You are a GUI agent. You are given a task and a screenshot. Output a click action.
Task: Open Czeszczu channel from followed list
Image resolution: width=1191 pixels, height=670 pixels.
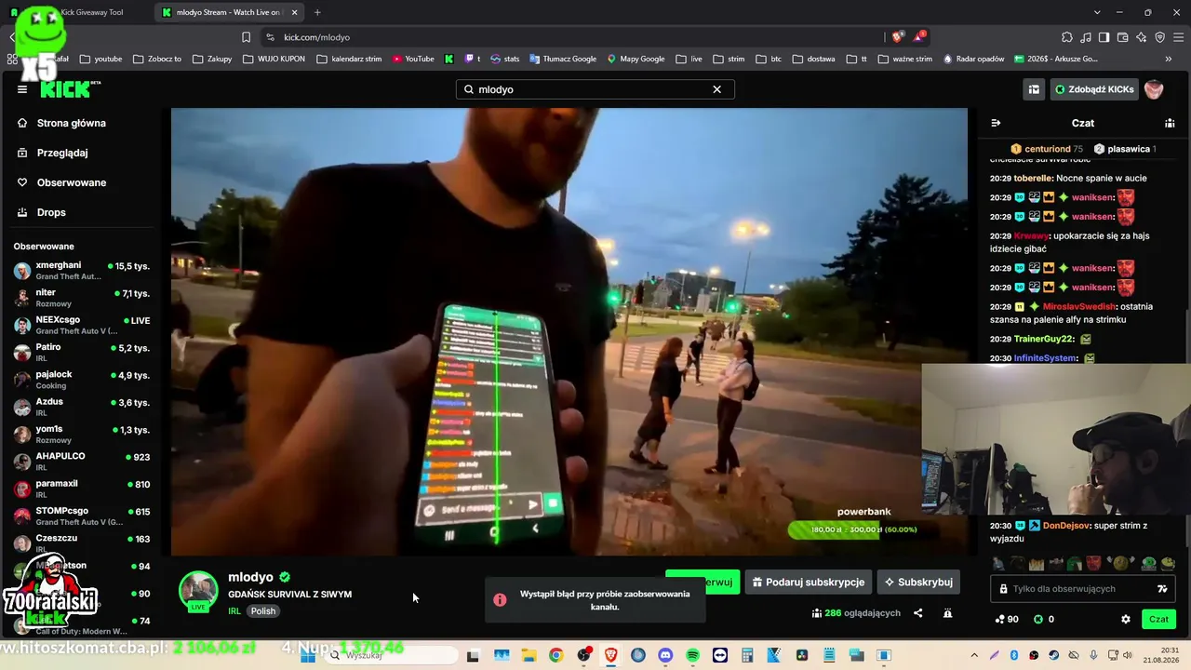(82, 543)
